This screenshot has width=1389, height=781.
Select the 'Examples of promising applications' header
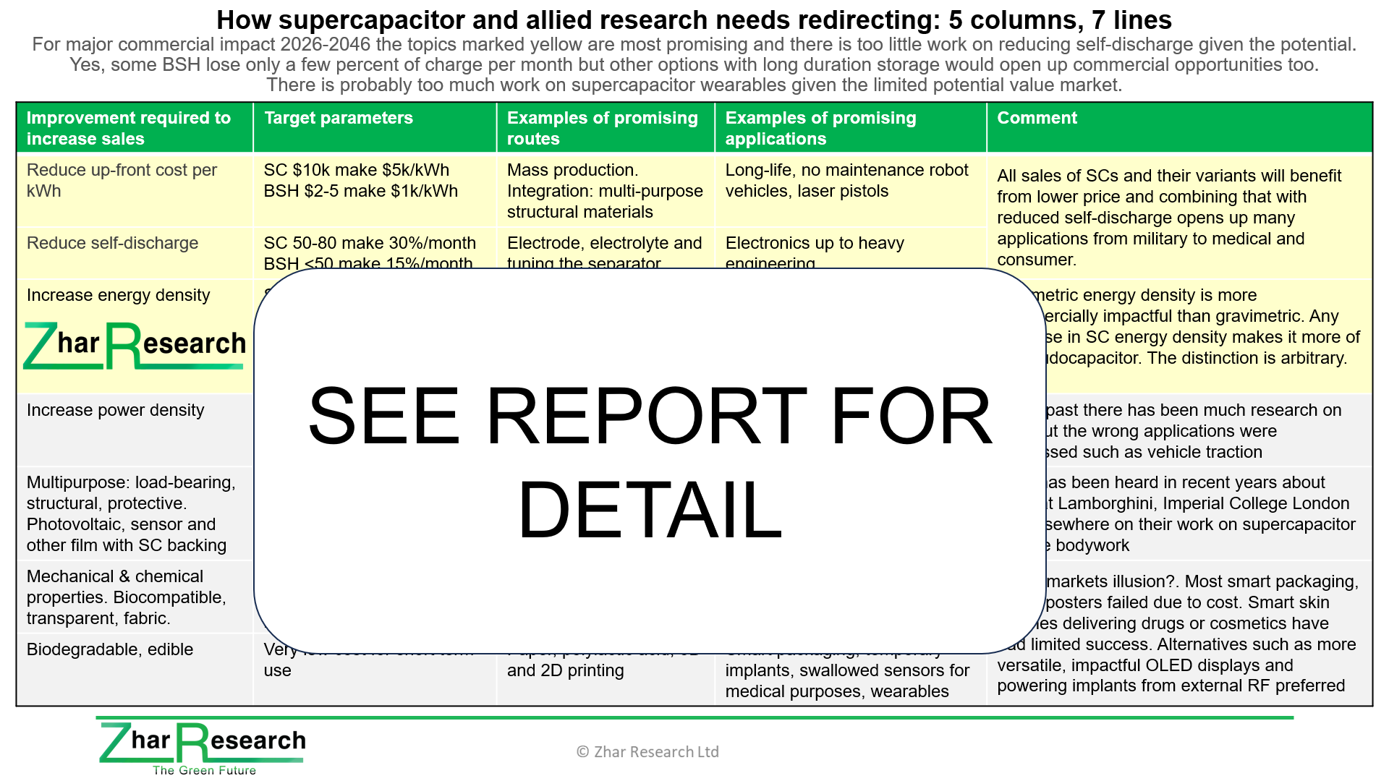(x=820, y=128)
